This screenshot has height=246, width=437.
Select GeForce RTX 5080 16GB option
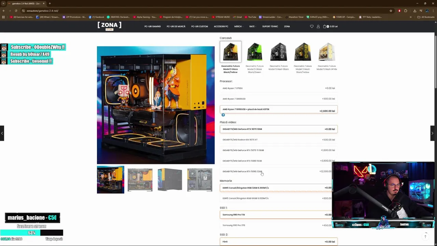point(279,161)
